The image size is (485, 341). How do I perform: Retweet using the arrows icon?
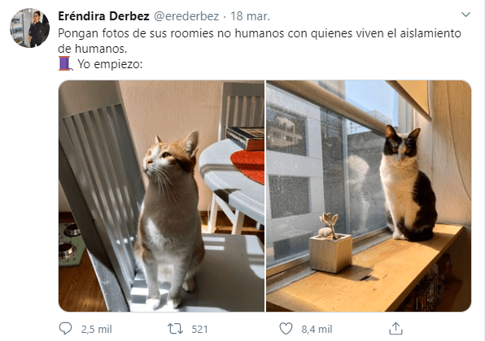175,329
